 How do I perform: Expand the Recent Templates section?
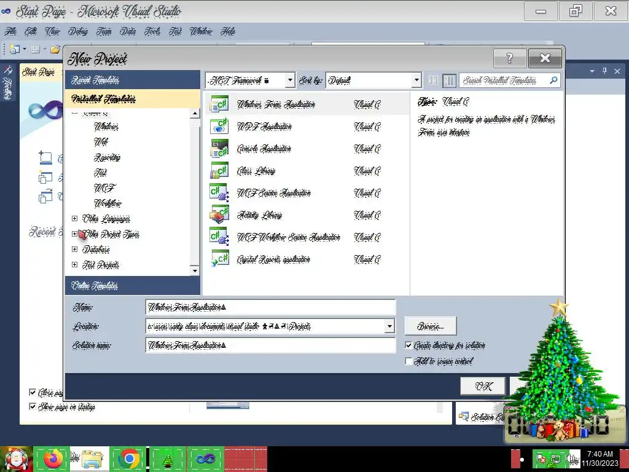[x=133, y=80]
